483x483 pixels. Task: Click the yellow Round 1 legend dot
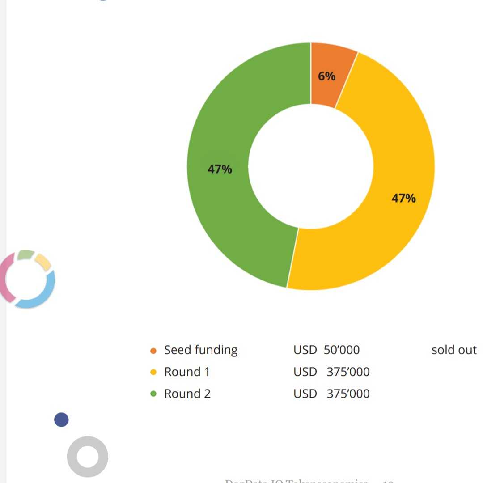153,372
